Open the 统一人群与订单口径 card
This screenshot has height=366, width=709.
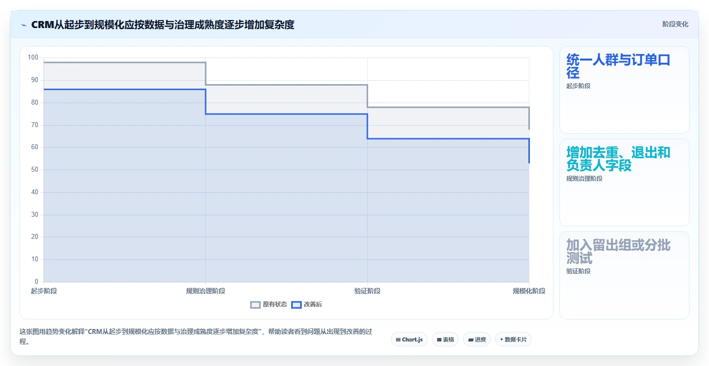point(624,90)
